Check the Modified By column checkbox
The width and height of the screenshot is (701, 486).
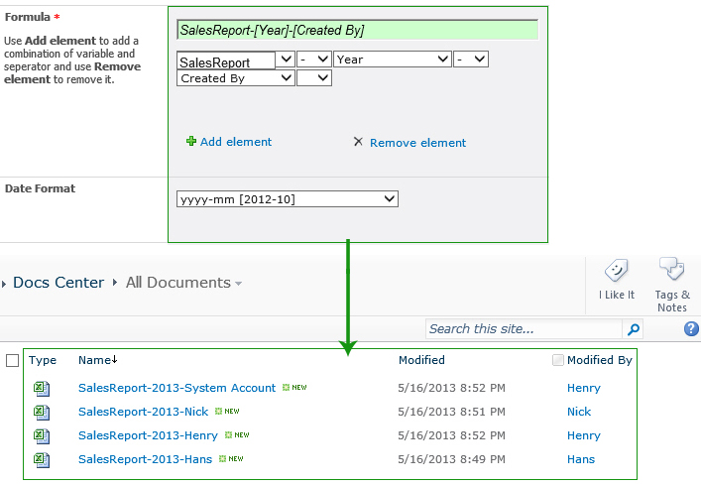pos(558,360)
